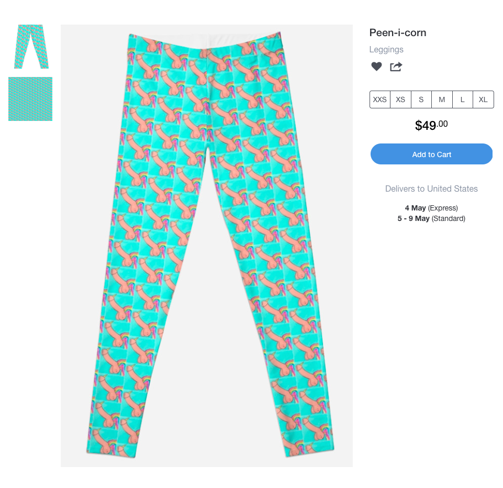
Task: Add the leggings to cart
Action: 431,154
